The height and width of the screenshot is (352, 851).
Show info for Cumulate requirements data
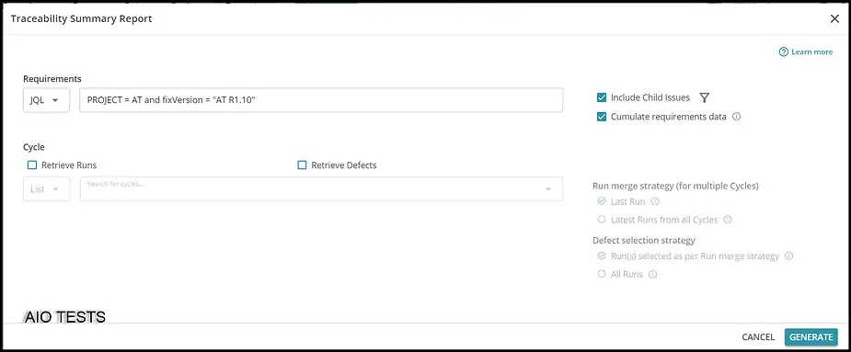(x=737, y=117)
